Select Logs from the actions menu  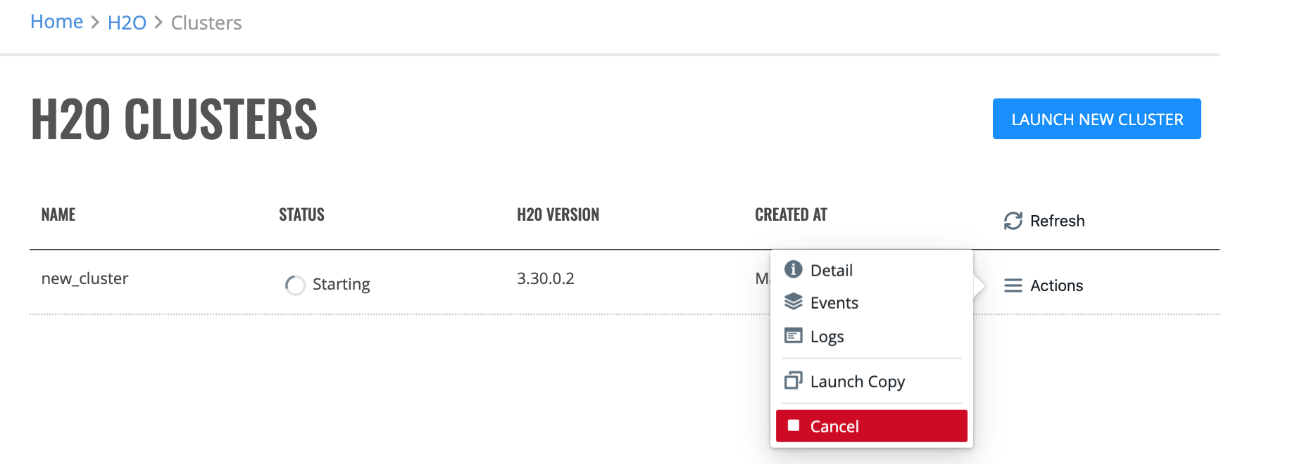(x=872, y=336)
